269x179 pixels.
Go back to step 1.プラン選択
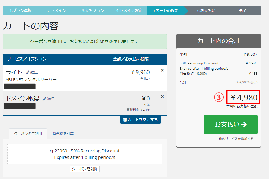(x=20, y=11)
